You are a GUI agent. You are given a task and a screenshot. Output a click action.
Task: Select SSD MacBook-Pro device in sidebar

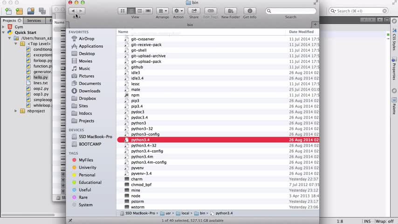[x=95, y=137]
